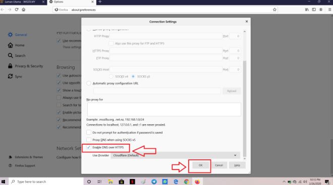
Task: Close the Options tab
Action: (93, 2)
